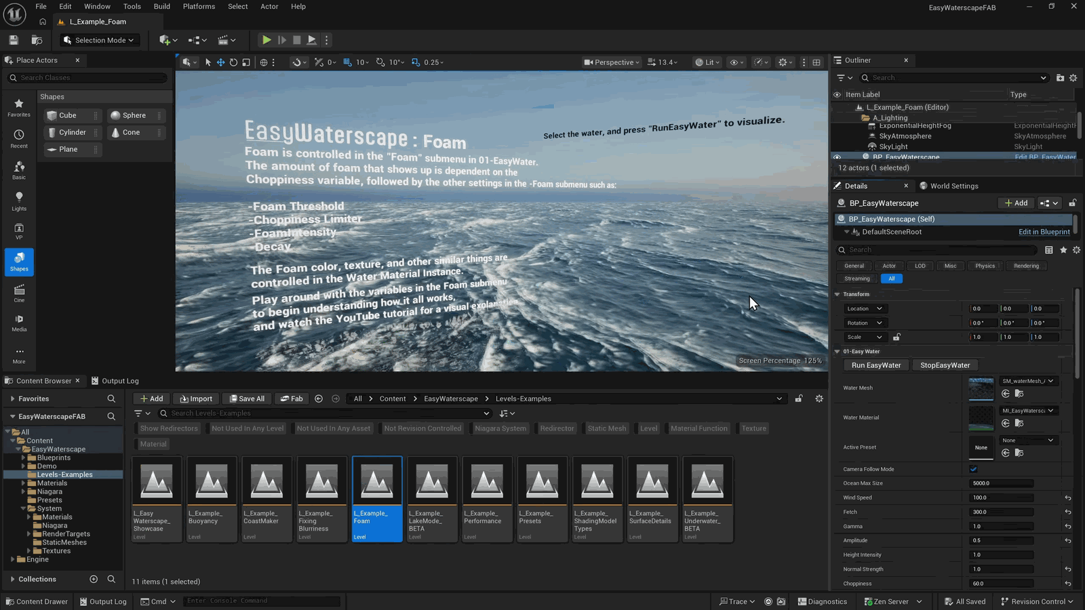Switch to the World Settings tab
The height and width of the screenshot is (610, 1085).
[x=949, y=186]
